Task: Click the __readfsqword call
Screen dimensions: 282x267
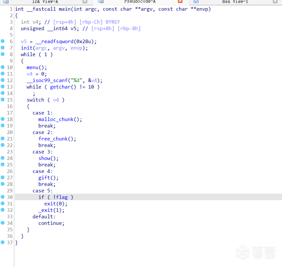Action: pyautogui.click(x=55, y=42)
